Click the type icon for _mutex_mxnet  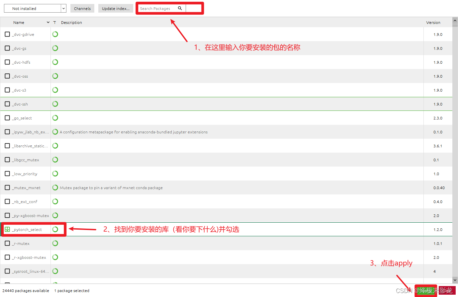[55, 187]
